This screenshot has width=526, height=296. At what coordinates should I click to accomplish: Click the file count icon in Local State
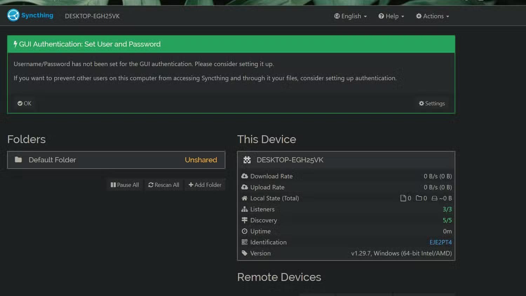click(x=403, y=198)
